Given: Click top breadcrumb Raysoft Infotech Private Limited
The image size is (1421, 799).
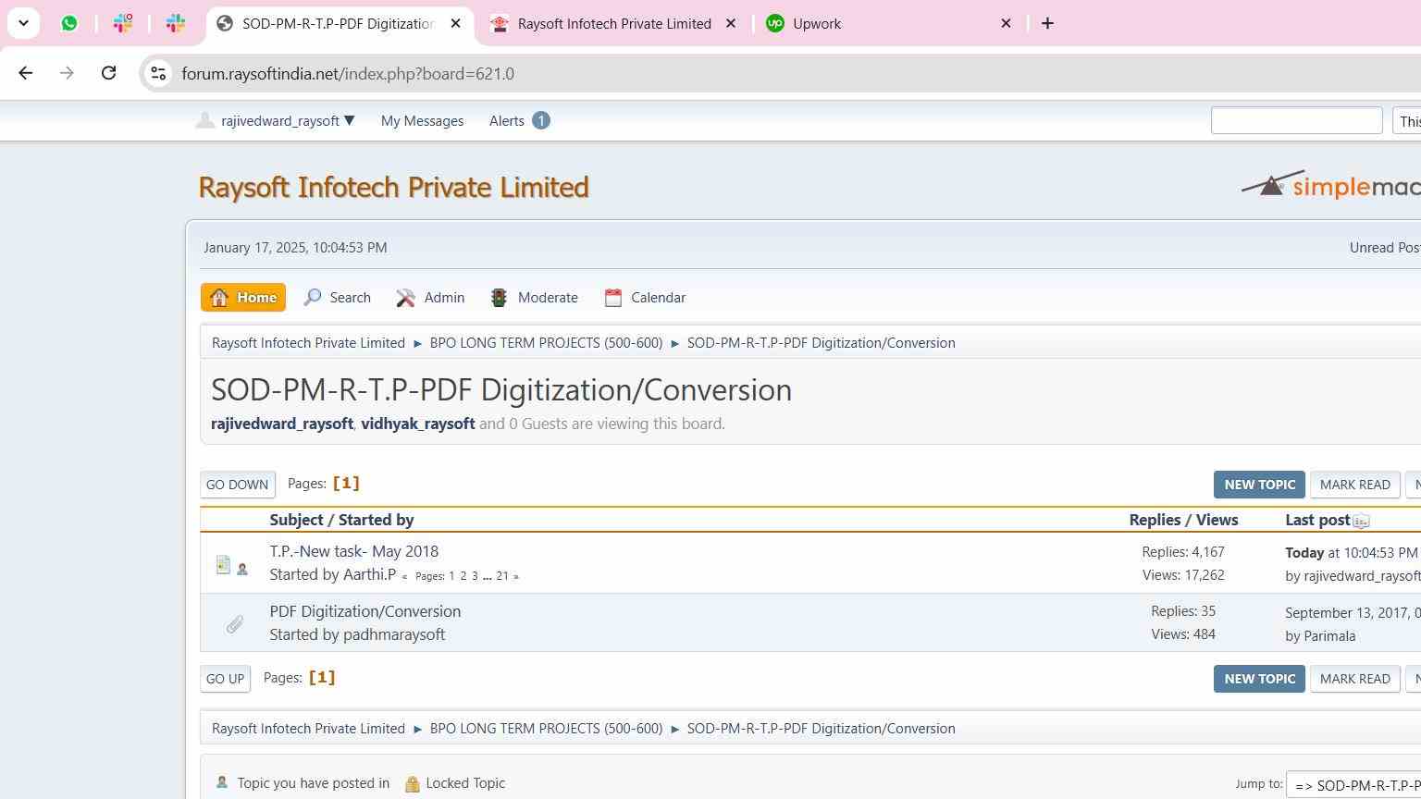Looking at the screenshot, I should (308, 343).
